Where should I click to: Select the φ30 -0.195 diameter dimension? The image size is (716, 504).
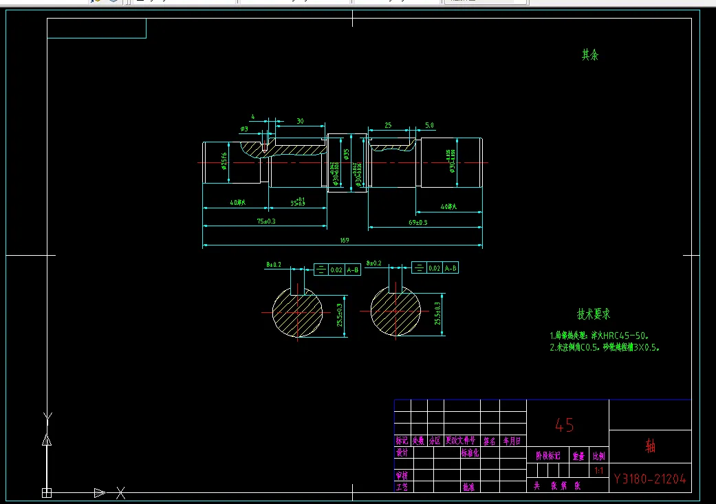pyautogui.click(x=451, y=161)
